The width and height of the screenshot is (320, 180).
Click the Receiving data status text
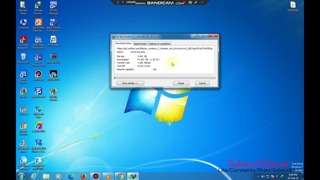coord(139,52)
